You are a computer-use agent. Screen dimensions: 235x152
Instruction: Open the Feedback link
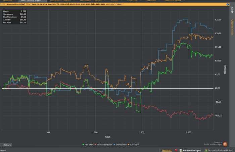(x=167, y=150)
